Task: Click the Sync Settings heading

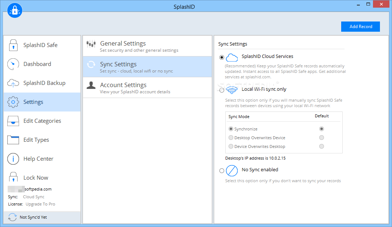Action: click(x=233, y=44)
